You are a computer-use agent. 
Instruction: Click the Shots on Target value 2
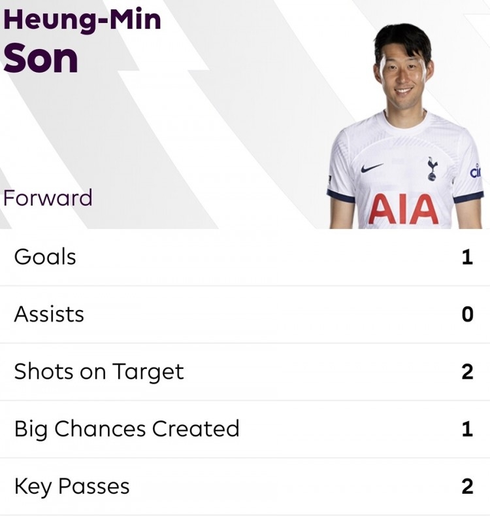(x=467, y=371)
